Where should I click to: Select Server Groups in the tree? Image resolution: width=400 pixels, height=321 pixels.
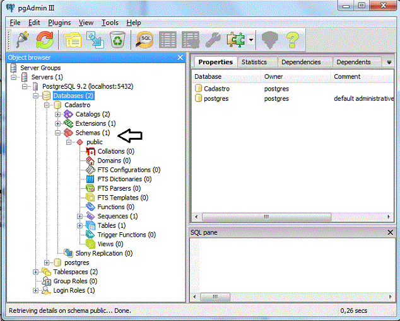click(x=40, y=68)
